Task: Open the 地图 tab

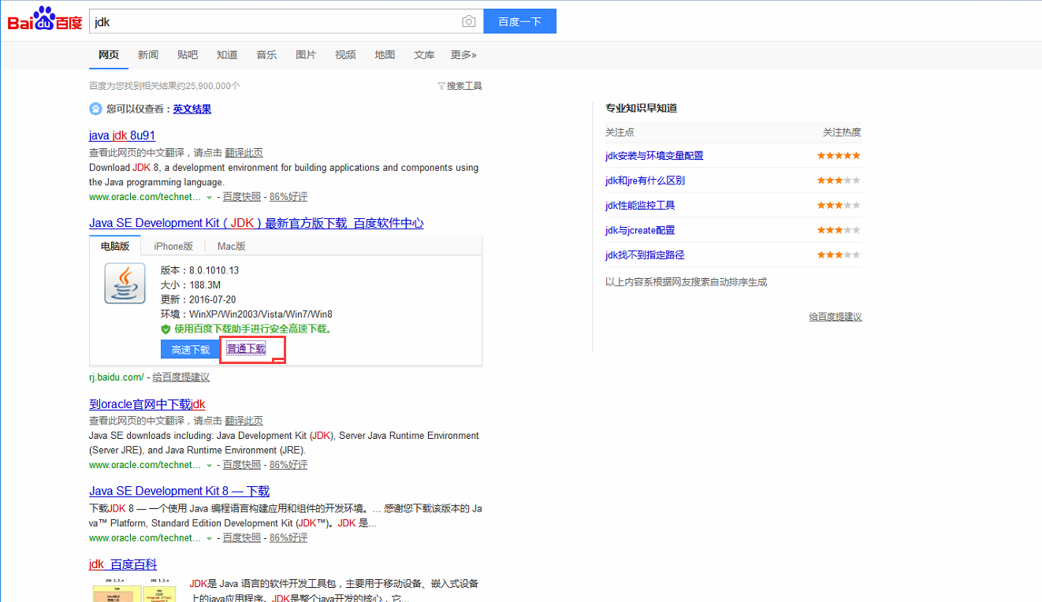Action: point(385,54)
